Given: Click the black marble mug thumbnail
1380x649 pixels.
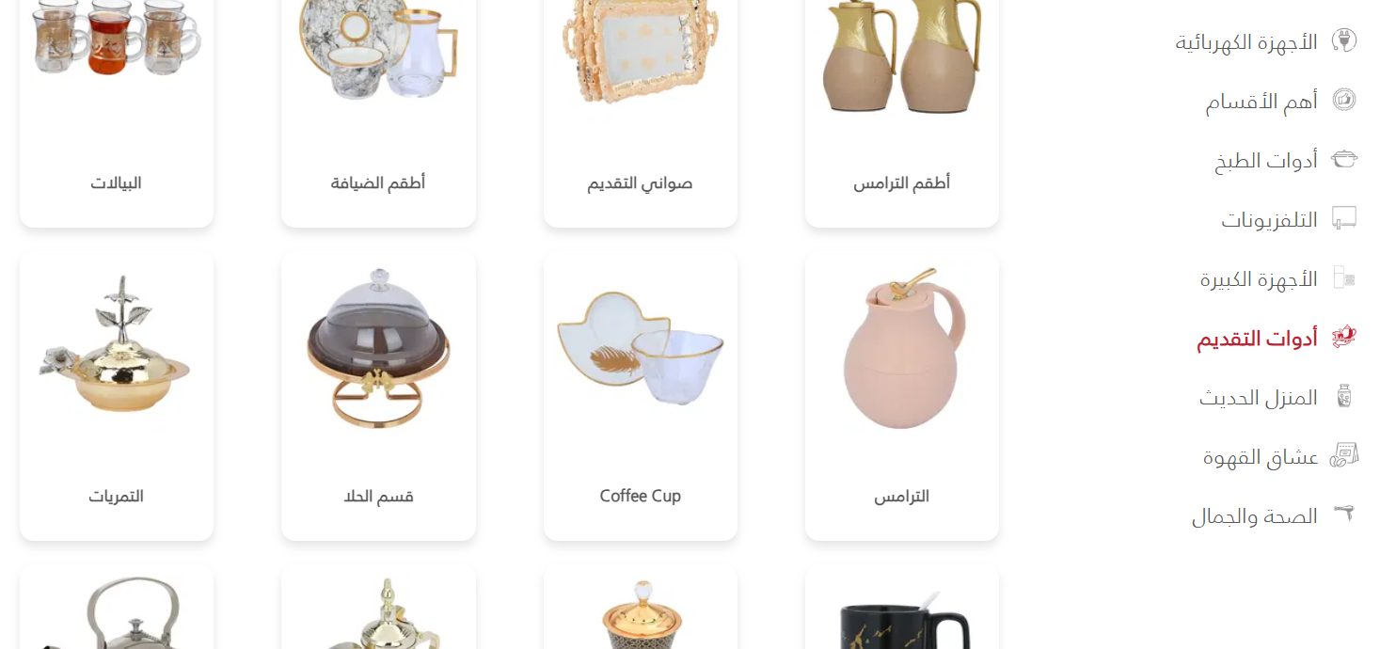Looking at the screenshot, I should (x=902, y=618).
